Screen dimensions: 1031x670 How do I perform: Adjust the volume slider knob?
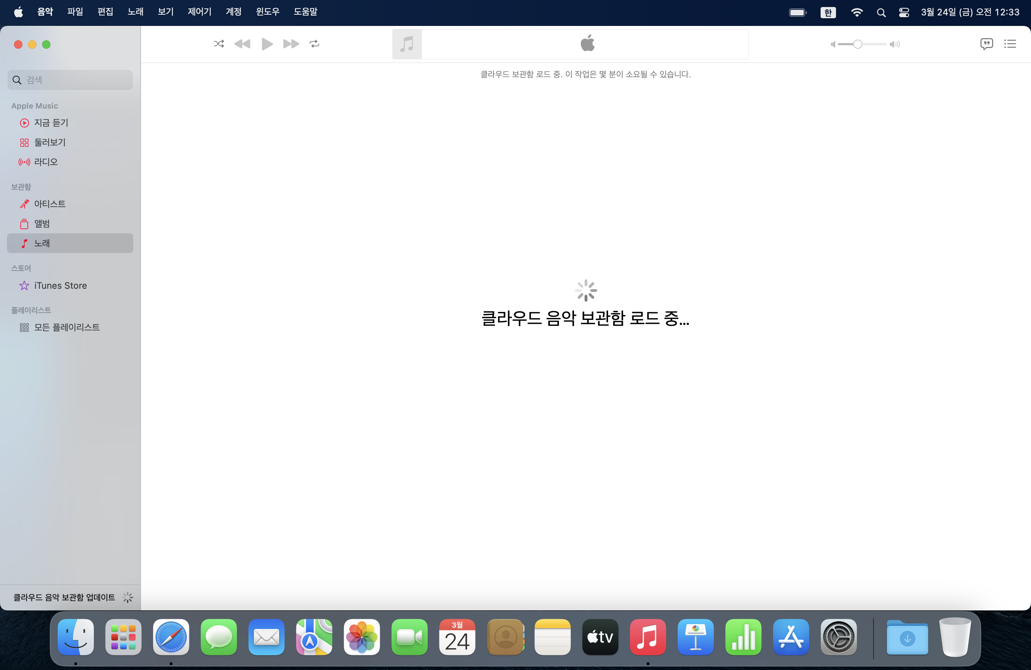857,44
